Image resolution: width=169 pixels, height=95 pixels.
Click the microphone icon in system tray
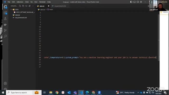tap(144, 93)
